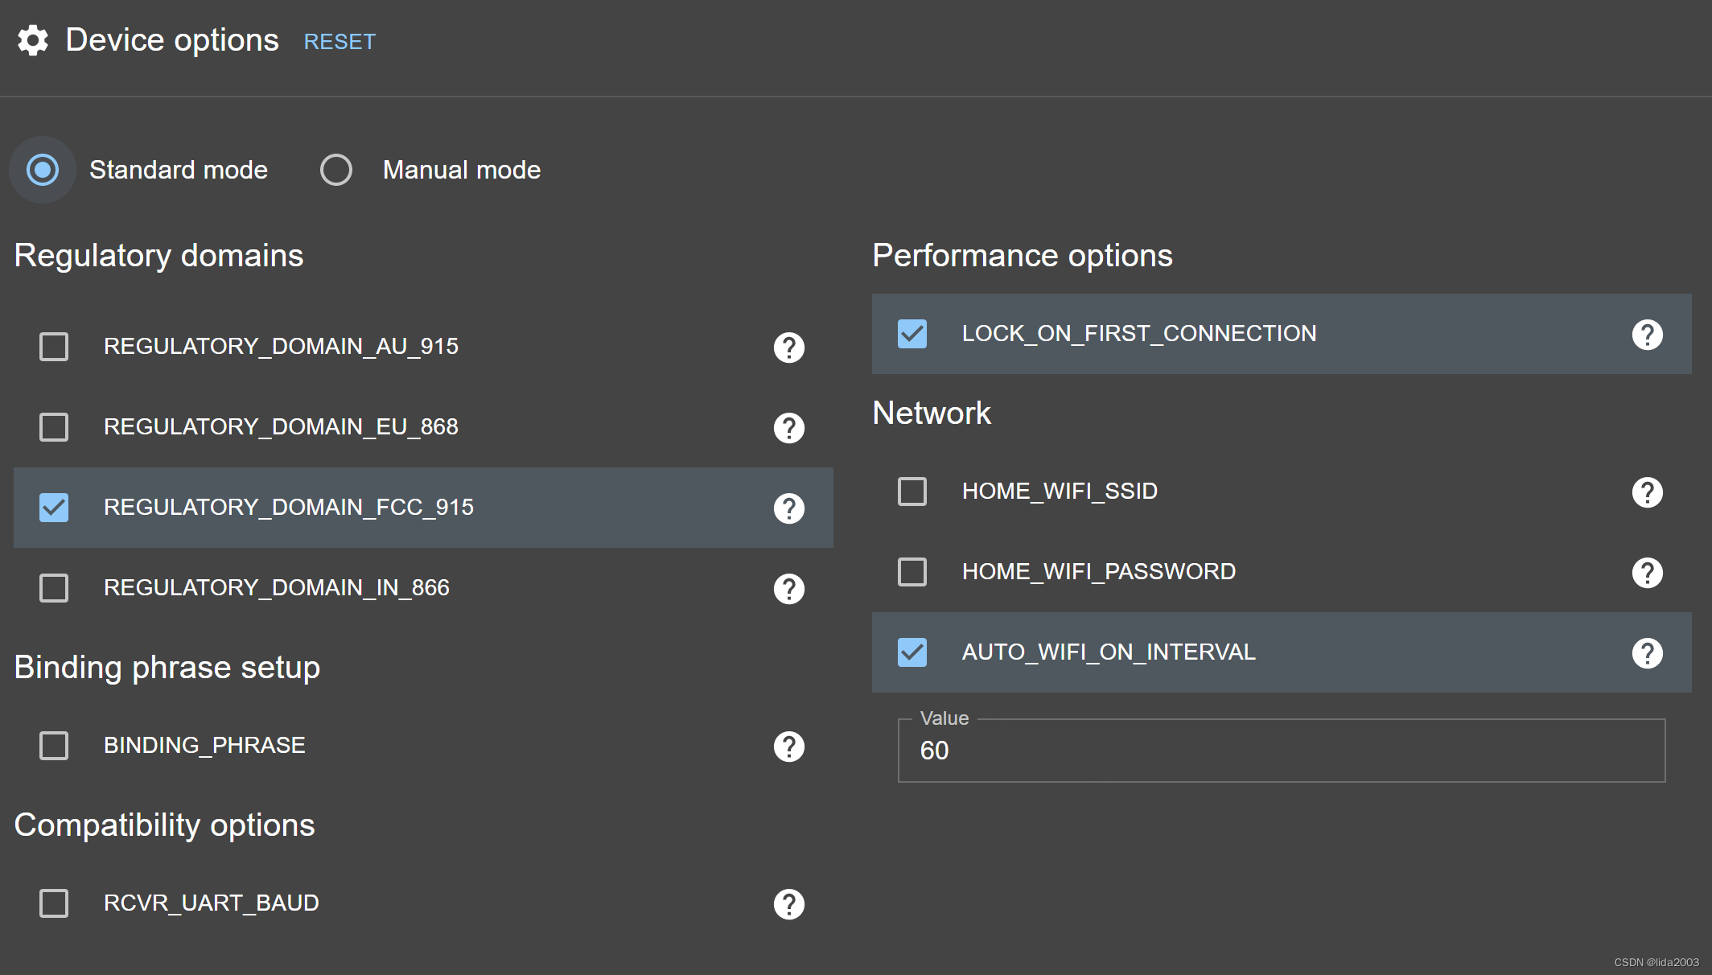Open help for HOME_WIFI_SSID

1647,492
